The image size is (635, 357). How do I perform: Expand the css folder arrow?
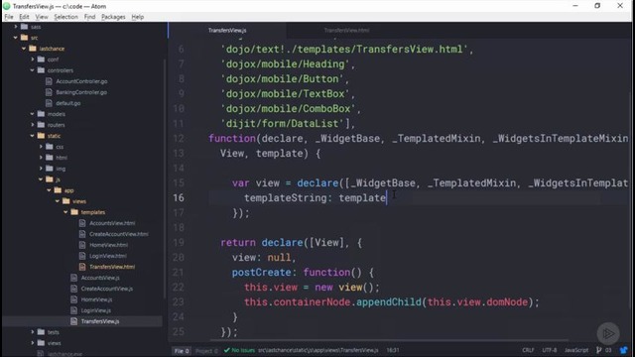tap(41, 147)
